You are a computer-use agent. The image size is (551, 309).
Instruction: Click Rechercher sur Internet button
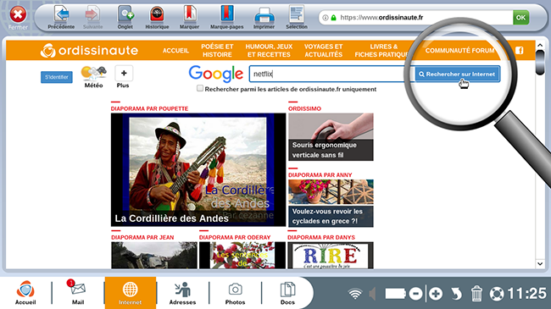[458, 74]
